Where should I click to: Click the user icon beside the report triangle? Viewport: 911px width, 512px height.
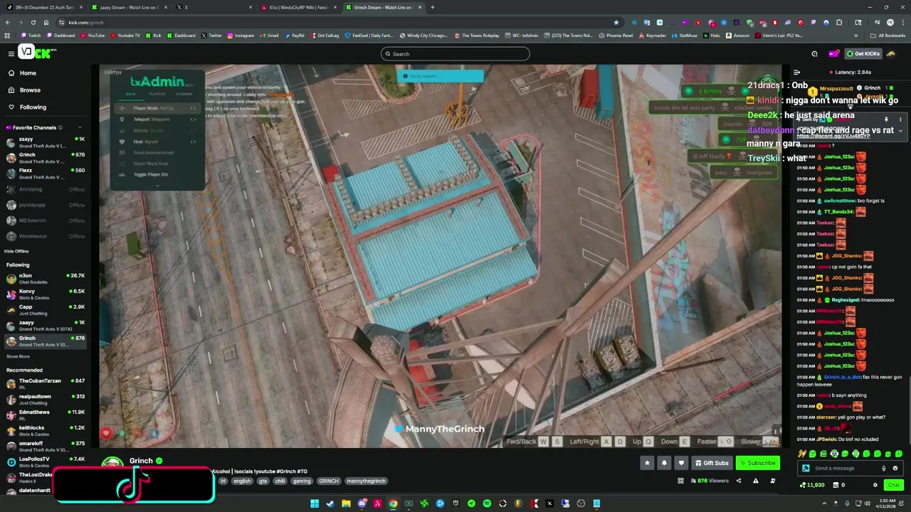pyautogui.click(x=772, y=481)
